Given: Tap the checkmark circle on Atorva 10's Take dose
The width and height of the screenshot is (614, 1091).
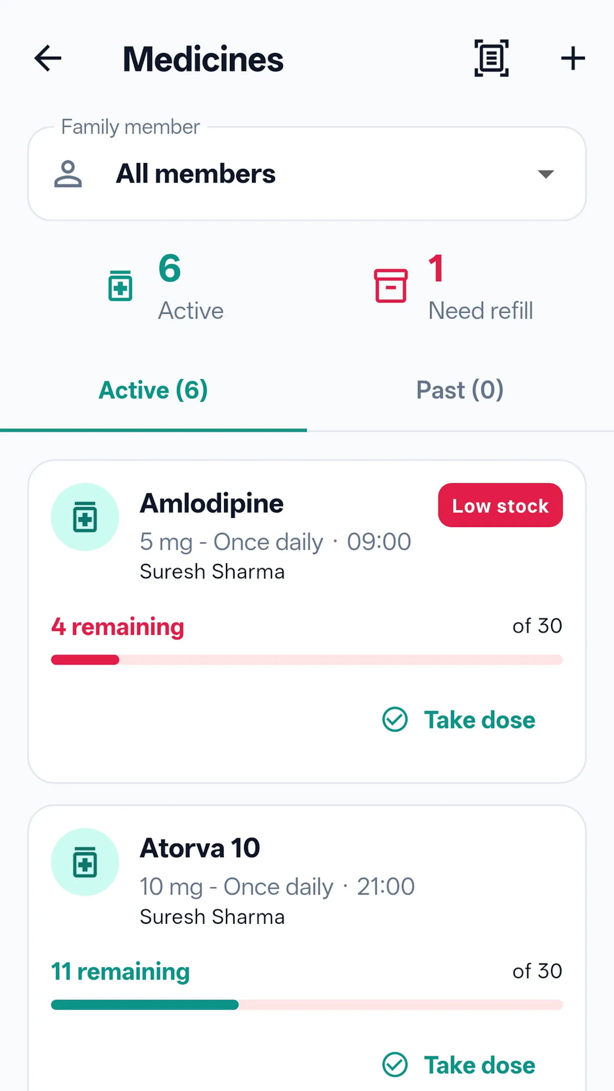Looking at the screenshot, I should pyautogui.click(x=395, y=1064).
